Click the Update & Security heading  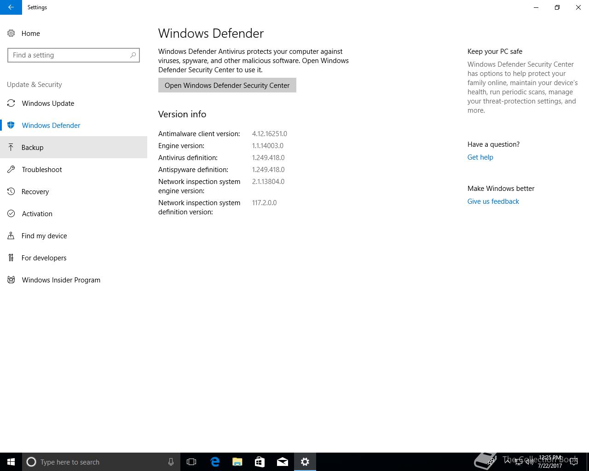pyautogui.click(x=35, y=85)
